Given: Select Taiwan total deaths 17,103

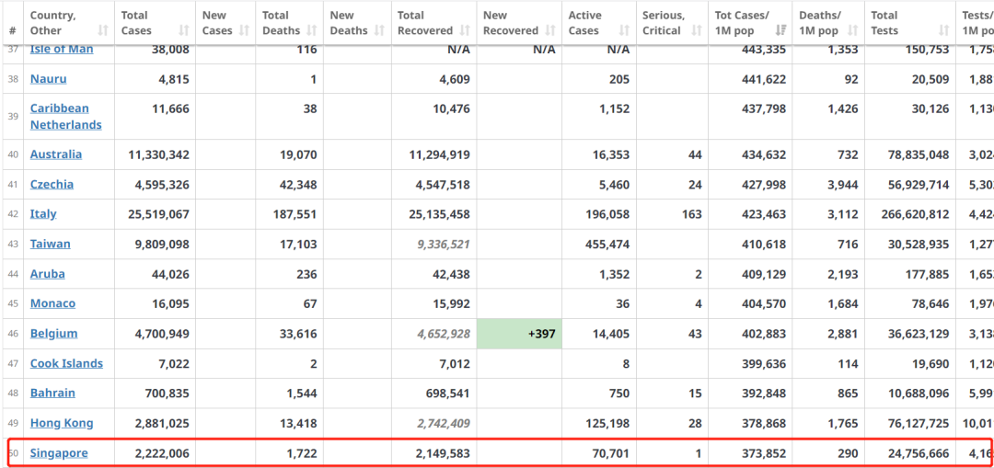Looking at the screenshot, I should click(x=296, y=244).
